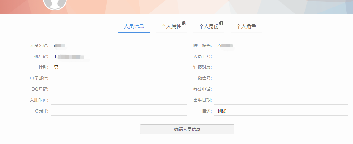Select the 性别 field
Viewport: 353px width, 144px height.
coord(119,67)
